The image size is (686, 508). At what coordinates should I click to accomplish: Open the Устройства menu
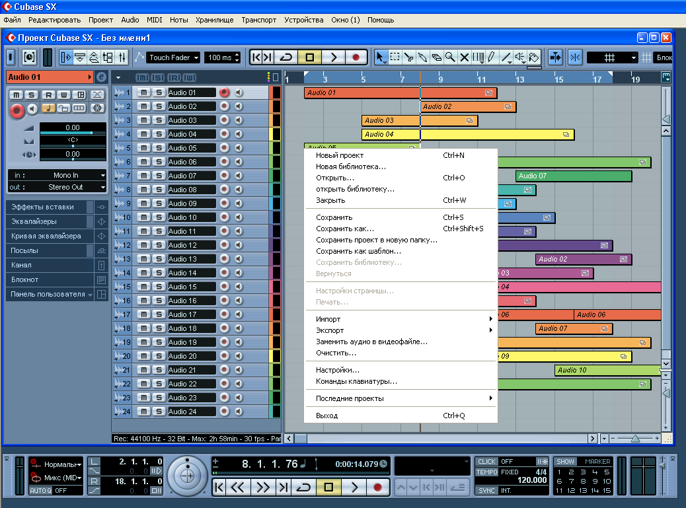click(303, 20)
